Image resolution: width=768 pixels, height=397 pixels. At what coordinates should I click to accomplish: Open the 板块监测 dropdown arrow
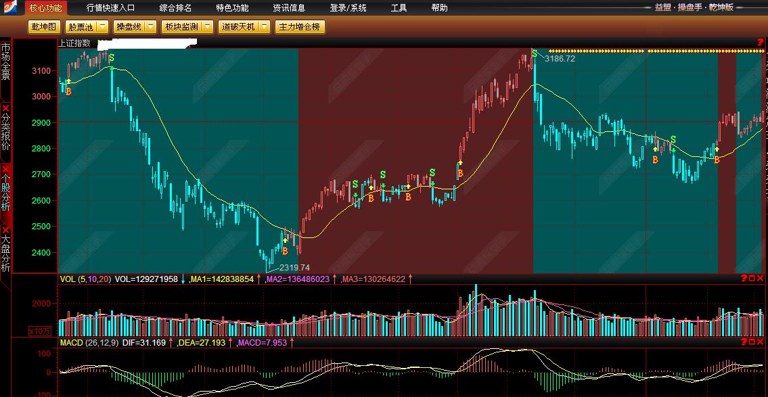pos(208,27)
